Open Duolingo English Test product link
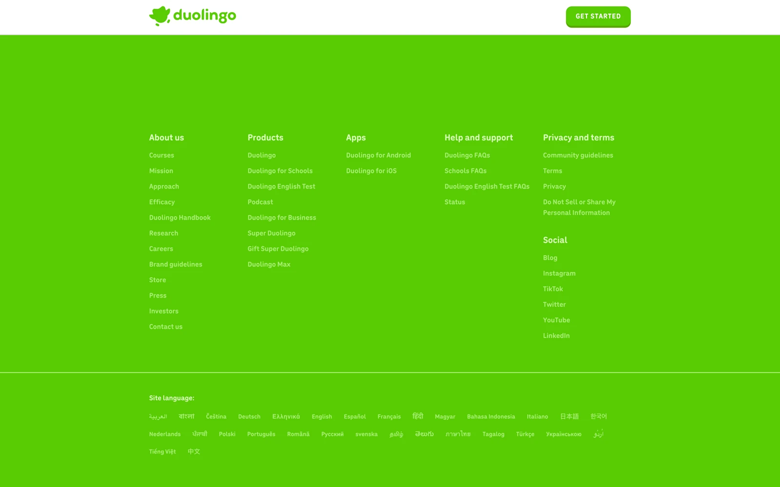Image resolution: width=780 pixels, height=487 pixels. click(281, 187)
